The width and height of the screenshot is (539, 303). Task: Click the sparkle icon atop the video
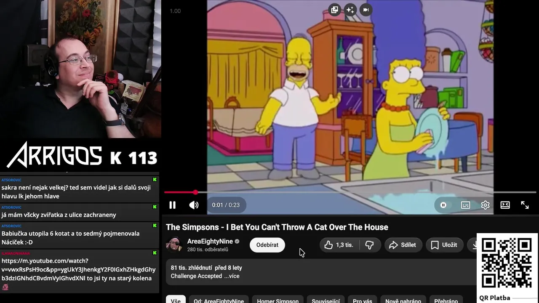coord(350,10)
